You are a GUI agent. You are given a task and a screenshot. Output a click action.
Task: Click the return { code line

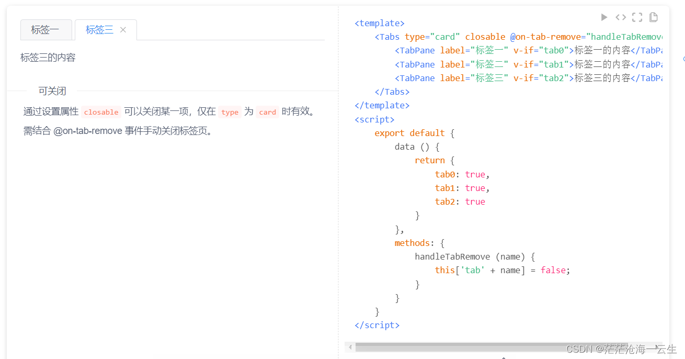[x=435, y=161]
